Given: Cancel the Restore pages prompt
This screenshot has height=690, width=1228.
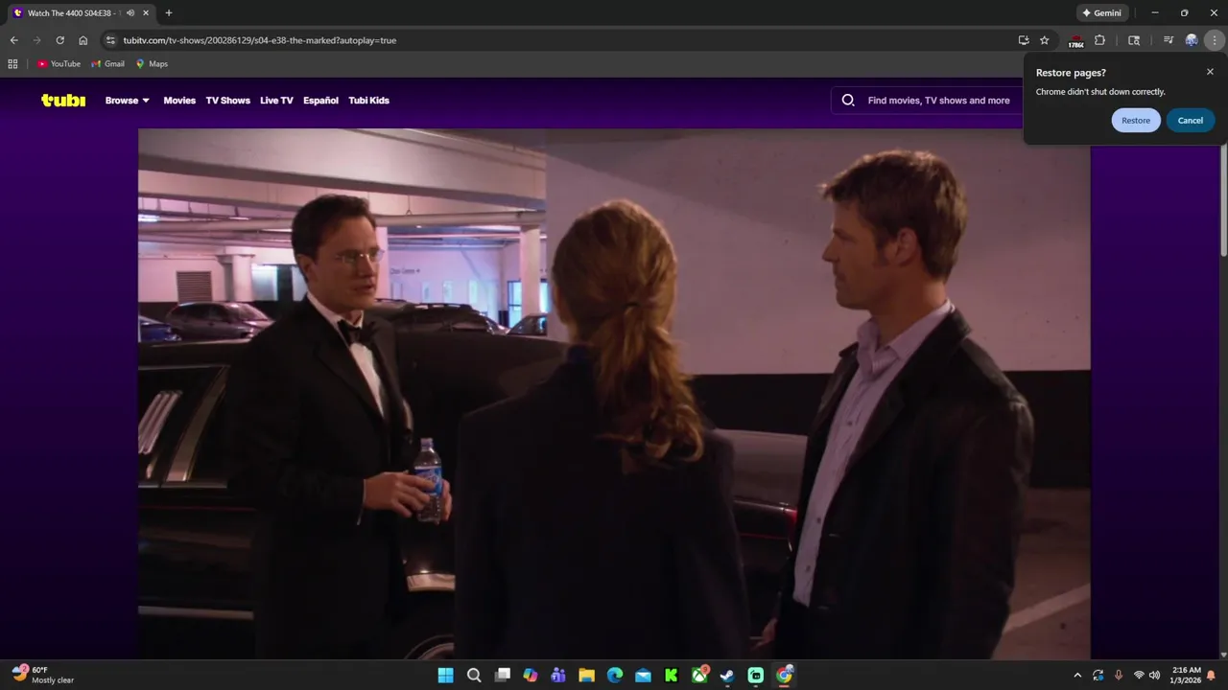Looking at the screenshot, I should point(1191,121).
